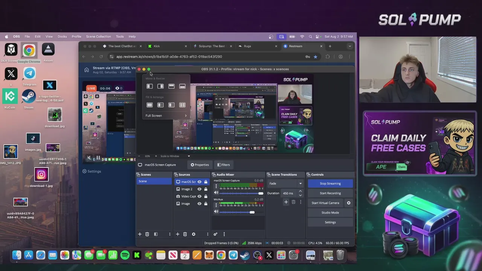The width and height of the screenshot is (482, 271).
Task: Open Audio Mixer three-dot menu
Action: click(x=224, y=234)
